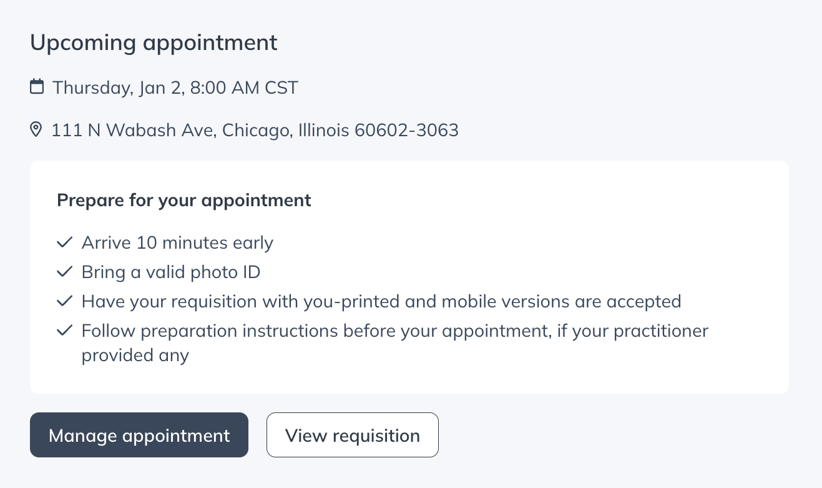Click the map marker icon on the appointment card
This screenshot has width=822, height=488.
pos(36,129)
